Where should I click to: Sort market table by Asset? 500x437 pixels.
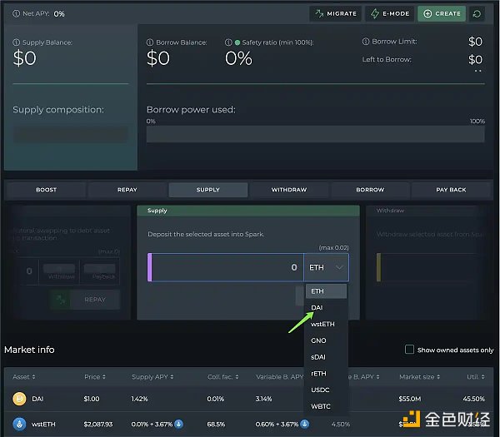[x=24, y=377]
